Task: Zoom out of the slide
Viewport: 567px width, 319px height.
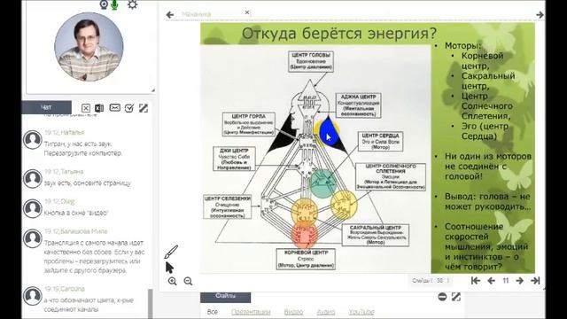Action: click(188, 281)
